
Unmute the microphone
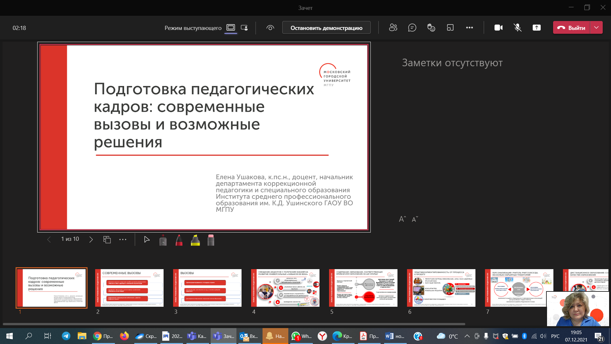517,28
